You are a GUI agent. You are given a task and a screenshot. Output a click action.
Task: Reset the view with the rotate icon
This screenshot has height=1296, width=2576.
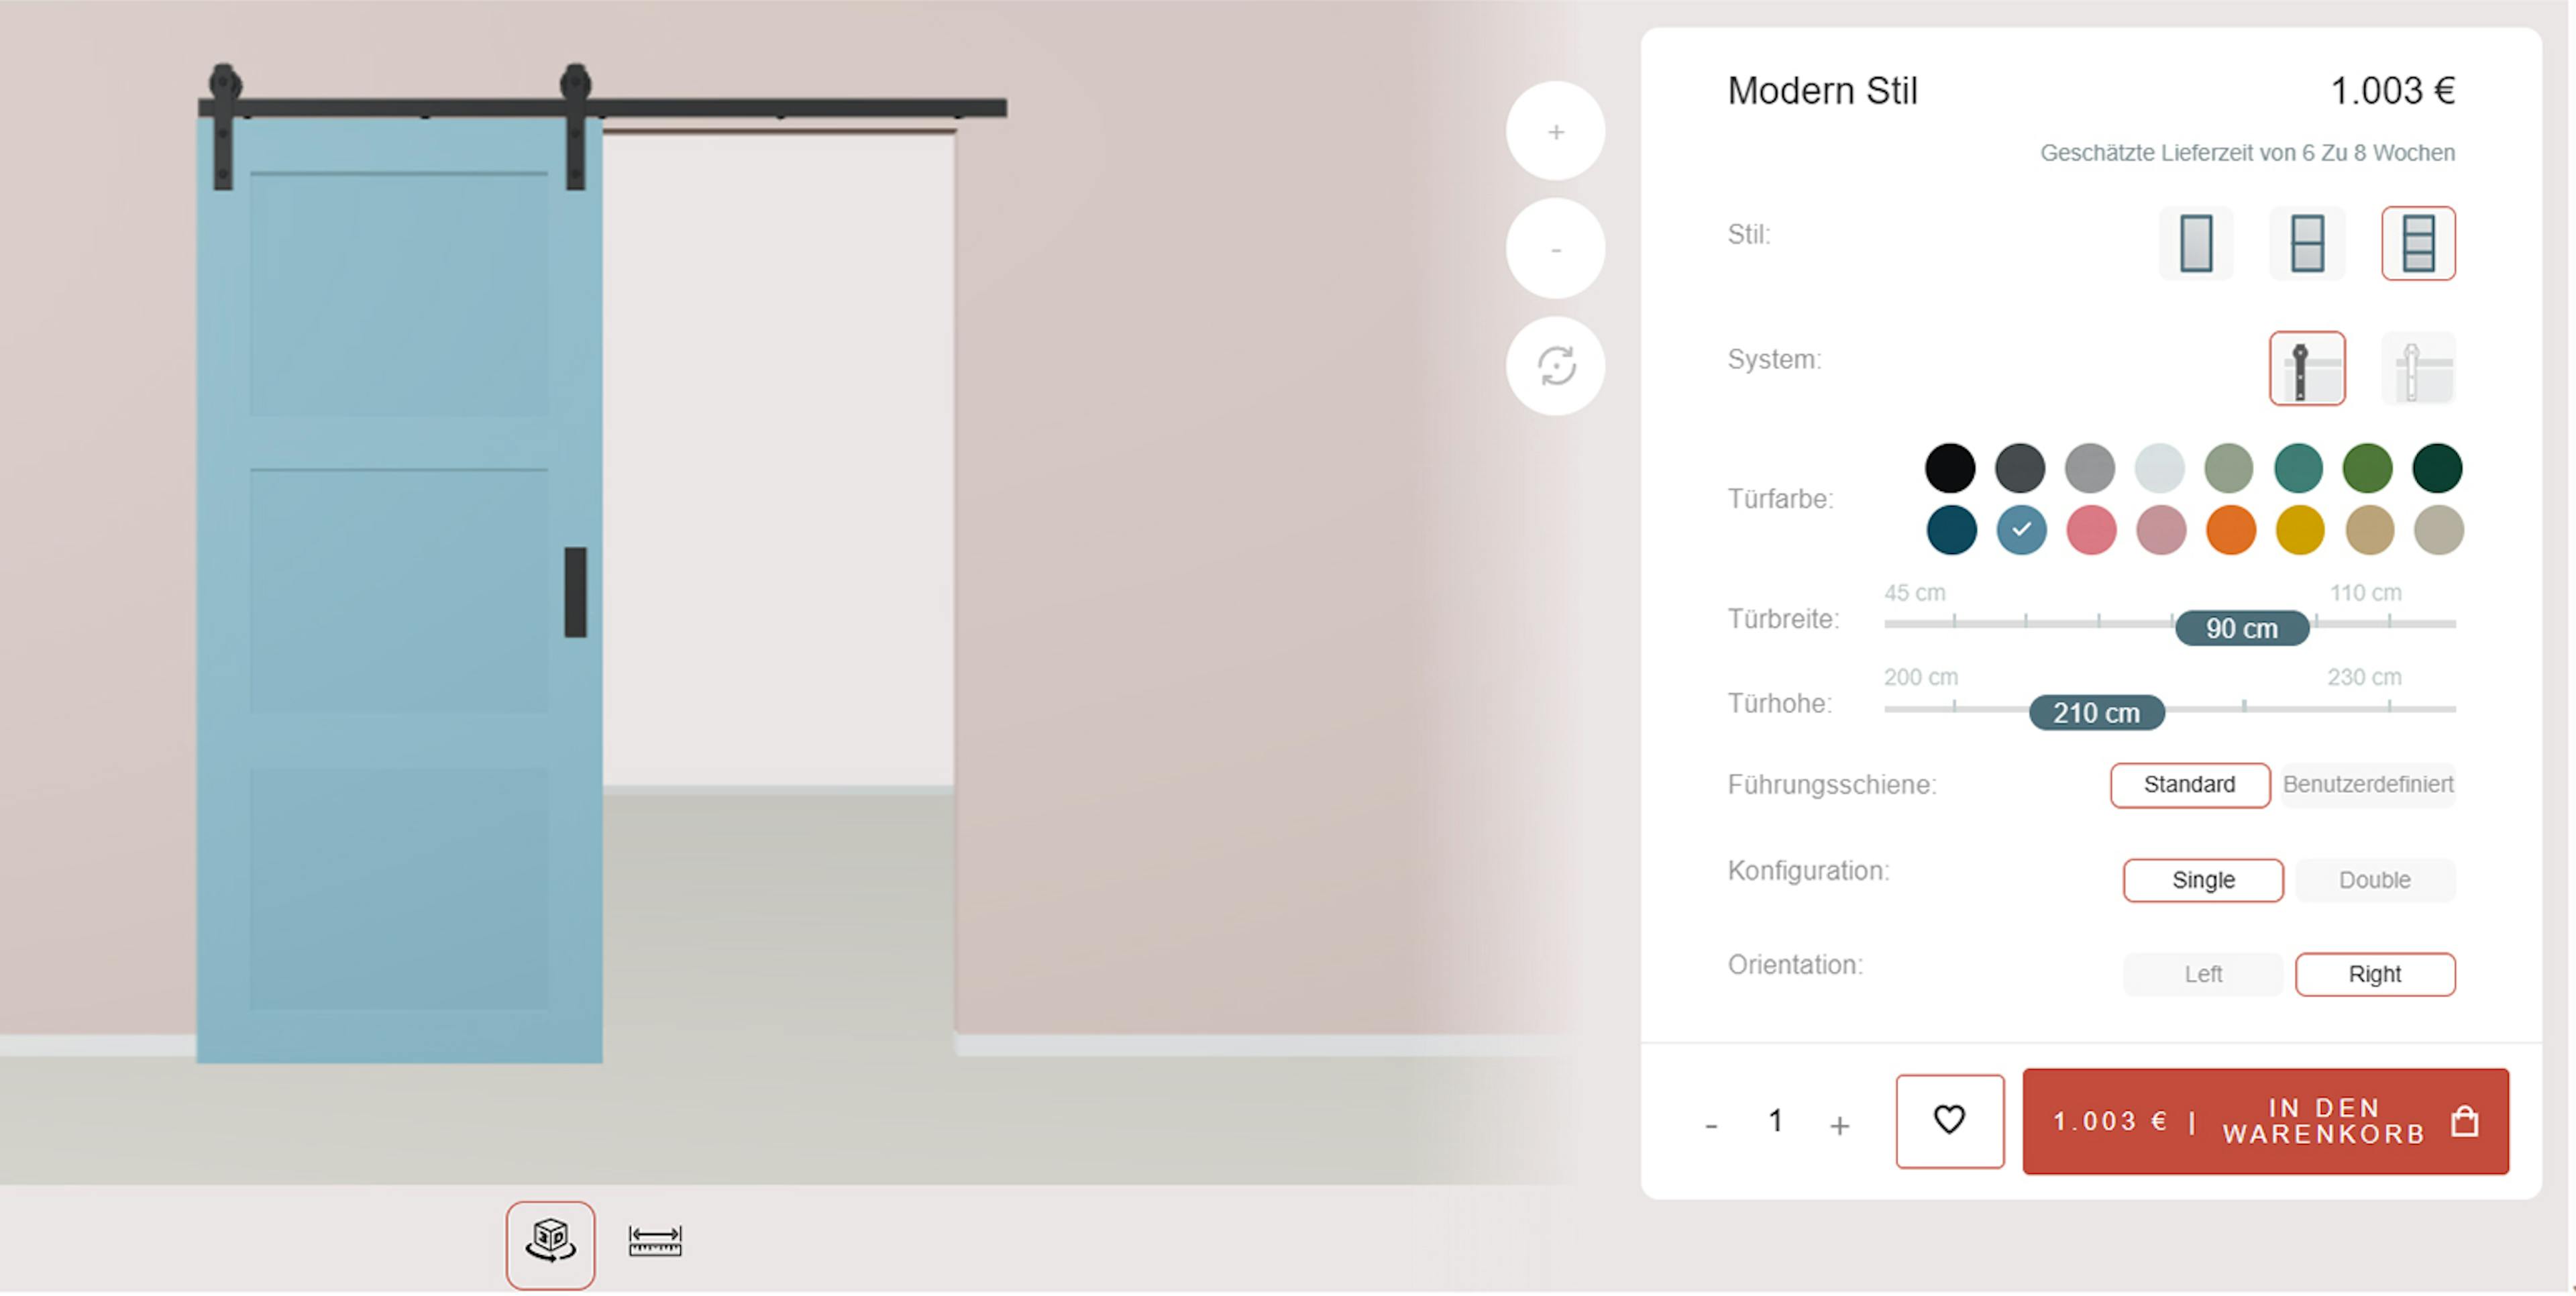(x=1555, y=366)
